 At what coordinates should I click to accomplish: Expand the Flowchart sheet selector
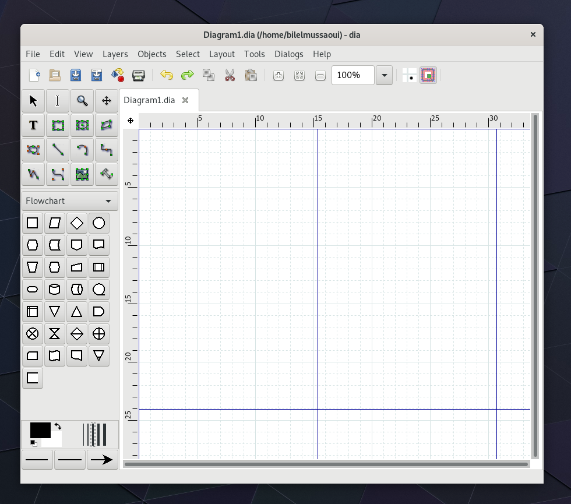(69, 201)
